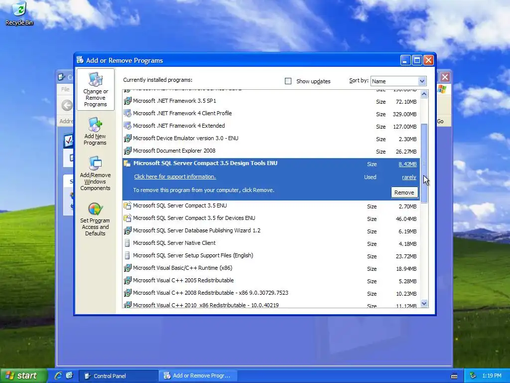This screenshot has width=510, height=383.
Task: Select Microsoft .NET Framework 3.5 SP1 row
Action: (270, 101)
